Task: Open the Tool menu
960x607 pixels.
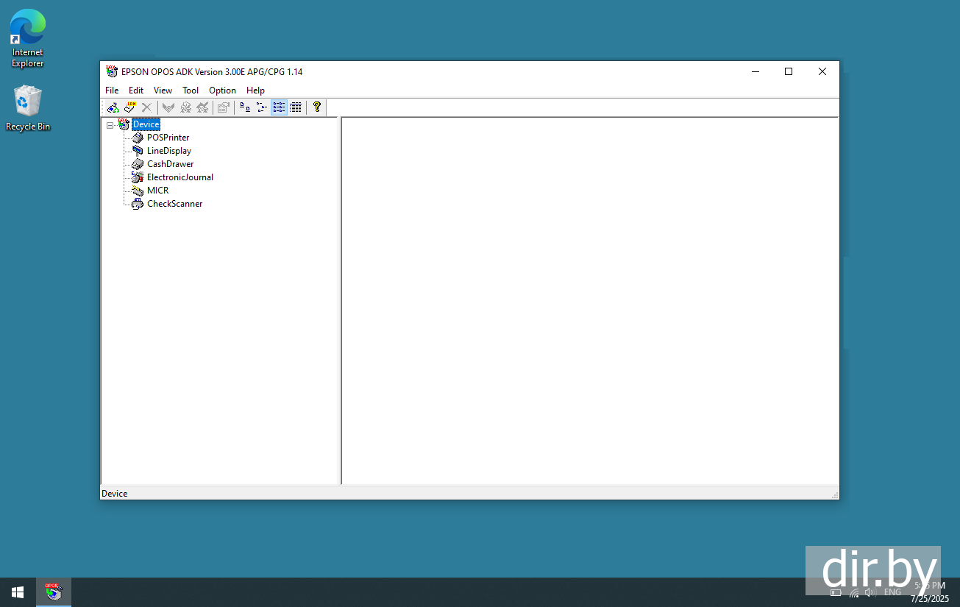Action: pyautogui.click(x=191, y=90)
